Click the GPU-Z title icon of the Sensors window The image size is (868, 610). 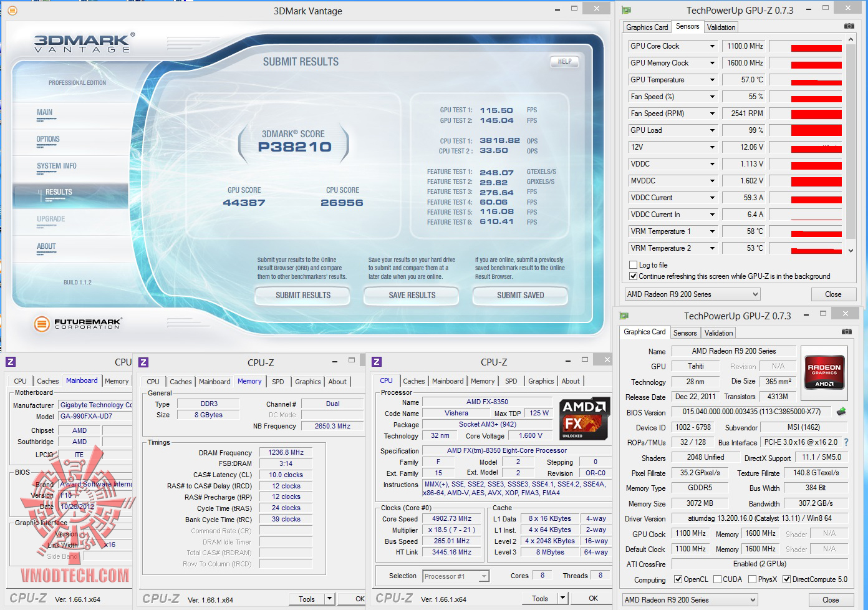[627, 10]
